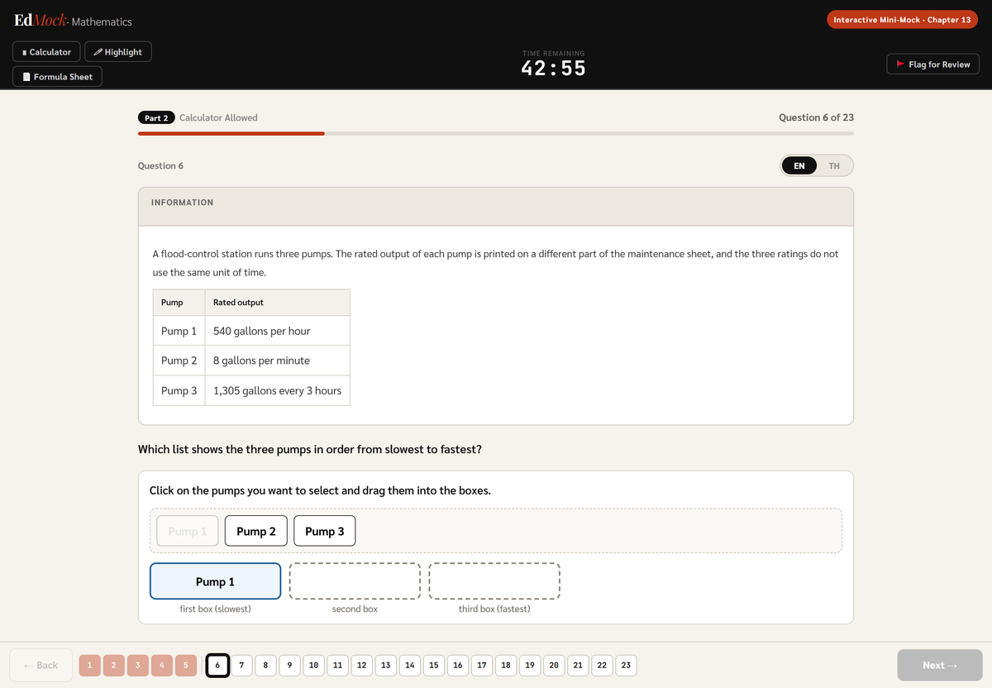
Task: Jump to question 19
Action: coord(529,665)
